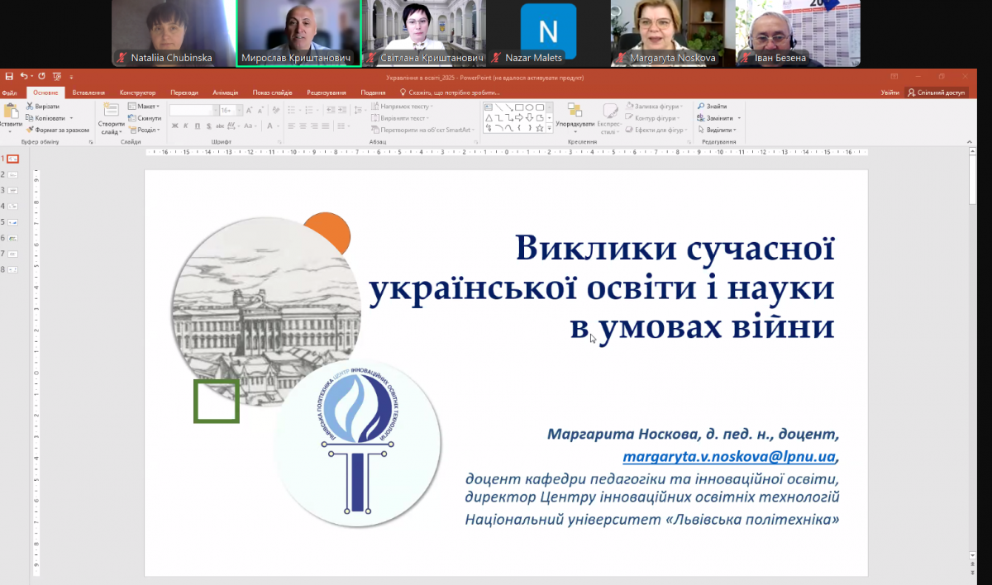Screen dimensions: 992x585
Task: Select the oval shape in the shapes gallery
Action: pyautogui.click(x=530, y=107)
